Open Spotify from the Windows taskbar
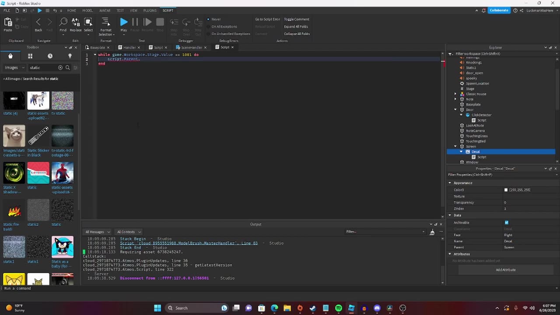The height and width of the screenshot is (315, 560). tap(339, 308)
